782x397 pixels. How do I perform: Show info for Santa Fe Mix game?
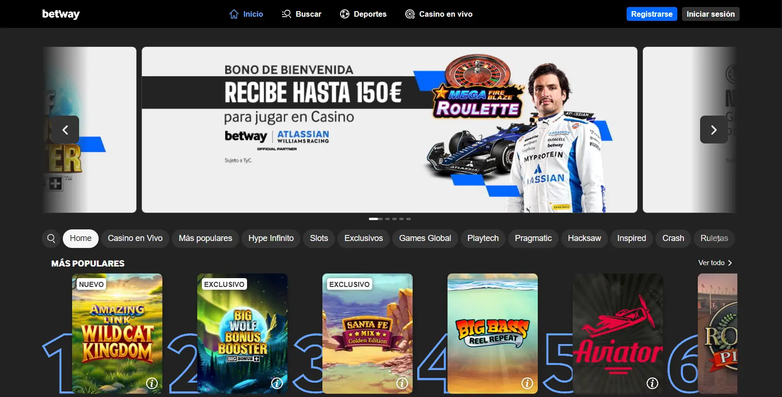point(402,383)
